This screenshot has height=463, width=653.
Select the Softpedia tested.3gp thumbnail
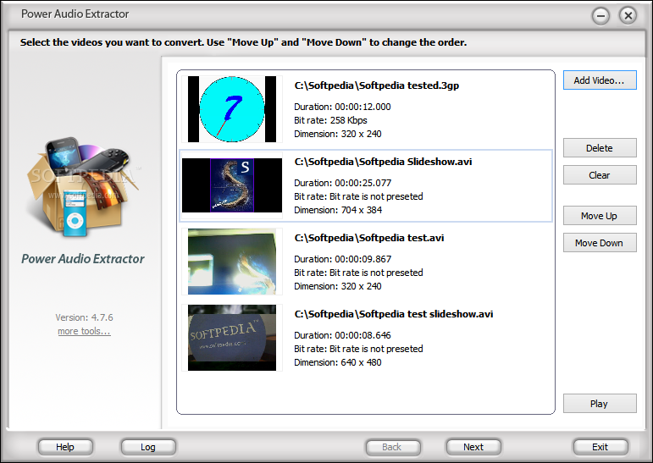[x=232, y=109]
